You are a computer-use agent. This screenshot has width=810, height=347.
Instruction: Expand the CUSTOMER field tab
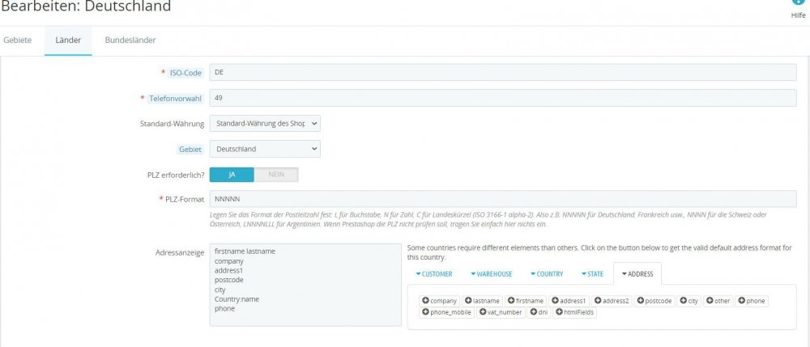tap(434, 273)
